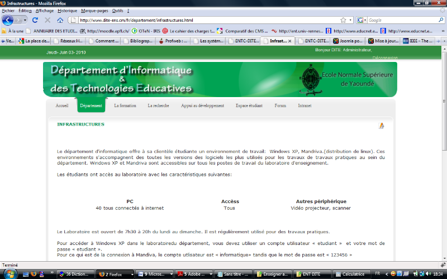Click the search magnifier icon

coord(441,20)
